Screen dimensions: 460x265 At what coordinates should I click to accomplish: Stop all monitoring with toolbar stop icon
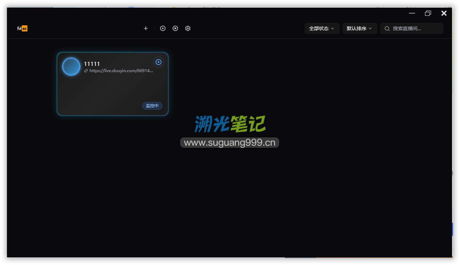[175, 28]
